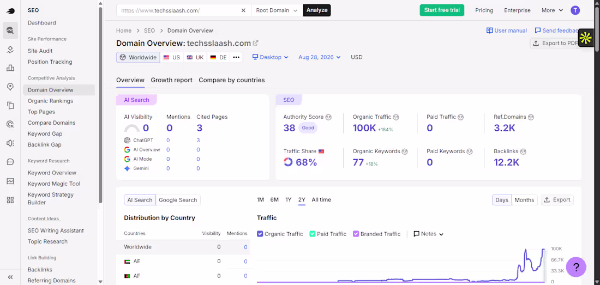
Task: Open the bar chart sidebar icon
Action: coord(10,68)
